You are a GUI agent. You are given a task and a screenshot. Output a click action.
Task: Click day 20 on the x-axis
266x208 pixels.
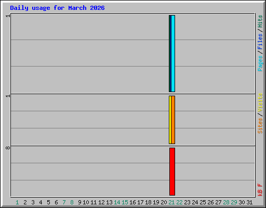pos(164,202)
